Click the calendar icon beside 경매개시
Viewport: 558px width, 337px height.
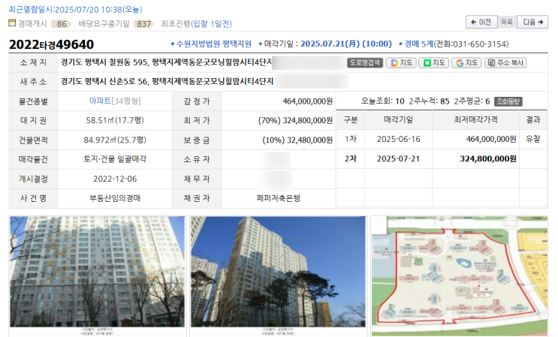(12, 23)
